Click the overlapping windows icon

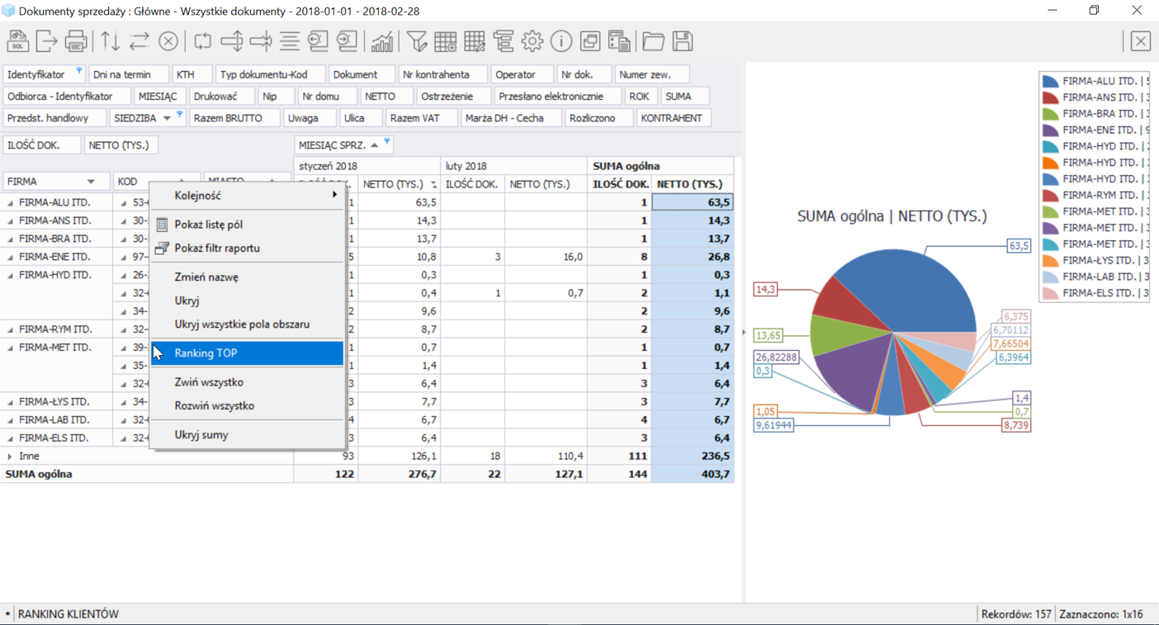pyautogui.click(x=590, y=41)
